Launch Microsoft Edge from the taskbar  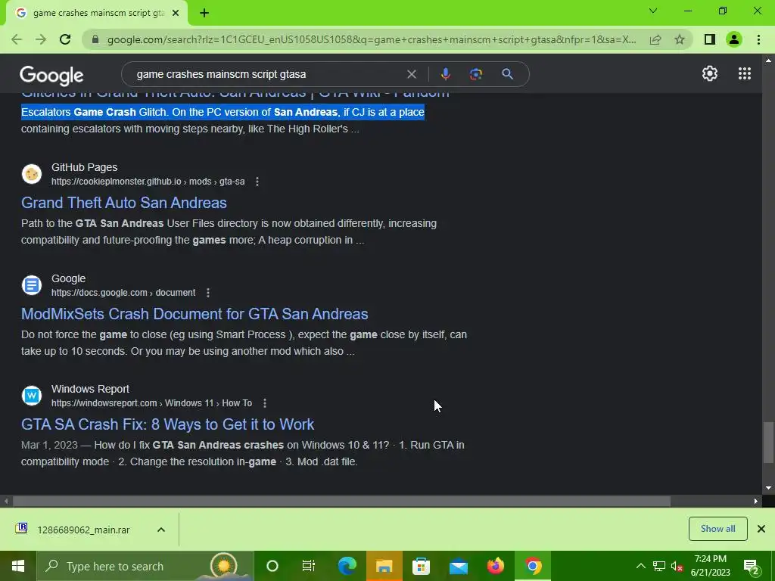(x=347, y=566)
